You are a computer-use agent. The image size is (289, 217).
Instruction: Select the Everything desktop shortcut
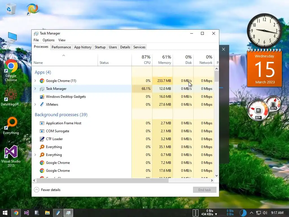[11, 126]
